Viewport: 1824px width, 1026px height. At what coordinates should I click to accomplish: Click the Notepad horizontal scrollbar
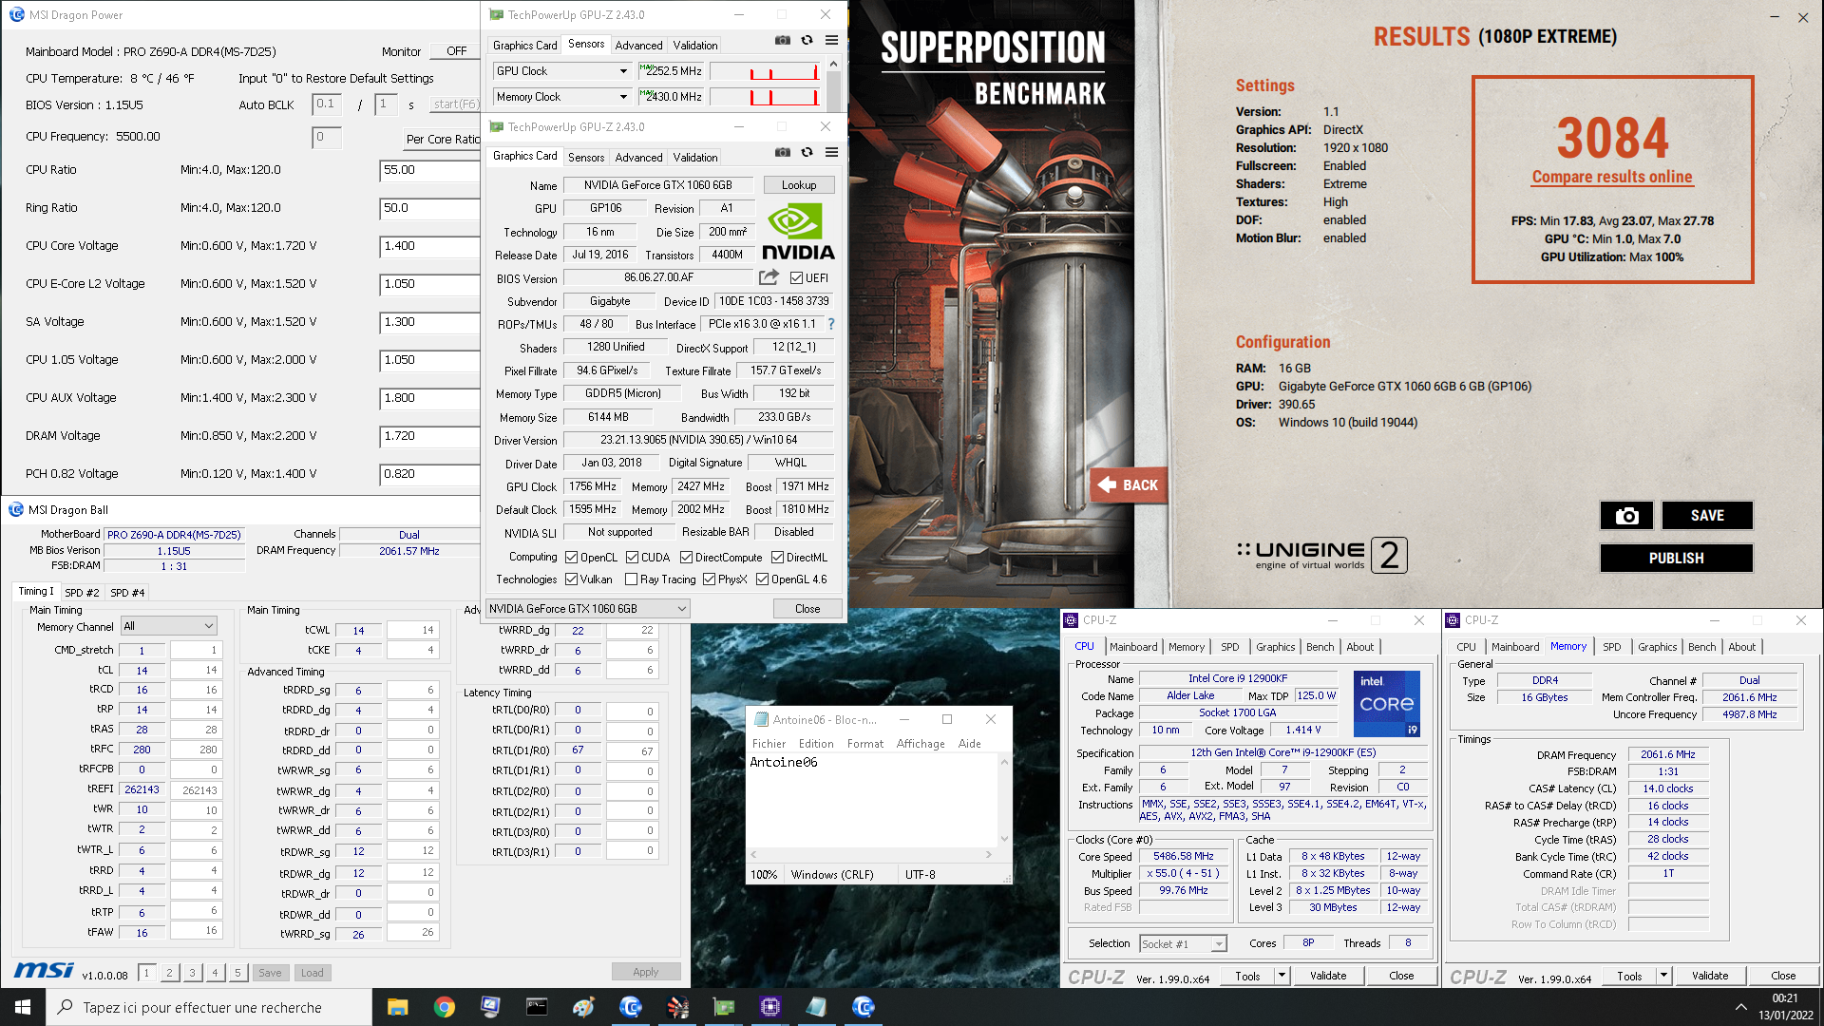pyautogui.click(x=872, y=855)
